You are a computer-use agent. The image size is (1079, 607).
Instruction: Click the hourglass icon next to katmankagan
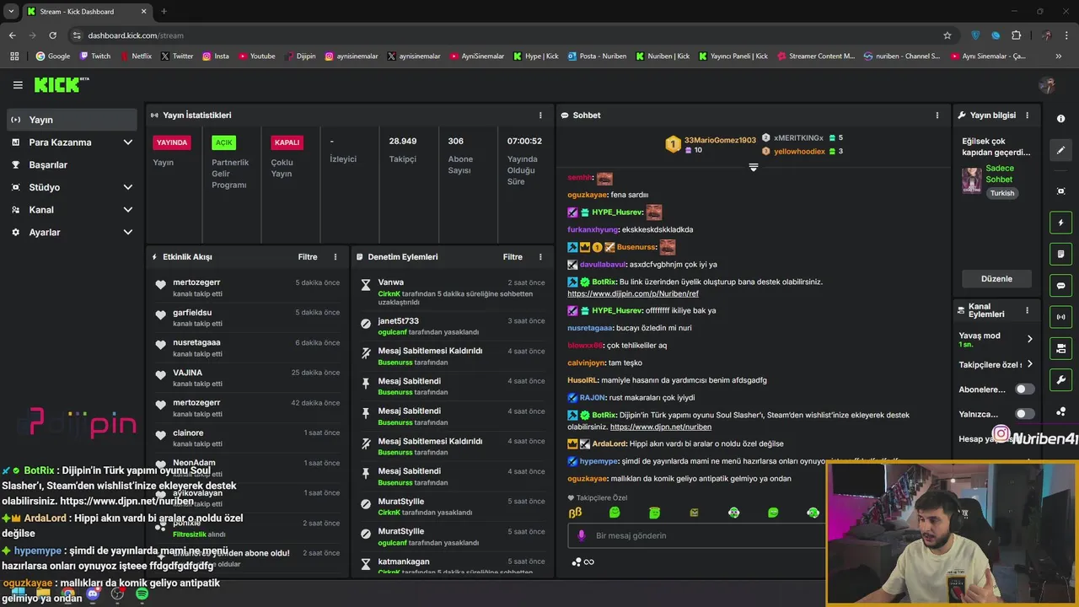[365, 564]
